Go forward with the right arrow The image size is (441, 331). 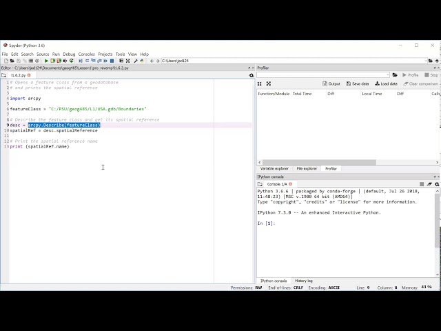coord(158,61)
